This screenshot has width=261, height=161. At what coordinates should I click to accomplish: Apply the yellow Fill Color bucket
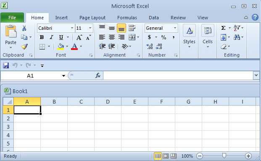tap(61, 47)
